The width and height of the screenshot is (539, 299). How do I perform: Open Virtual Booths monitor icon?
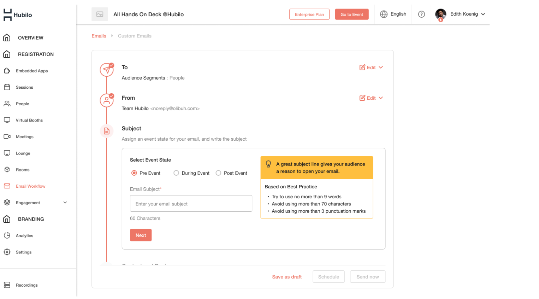[7, 120]
